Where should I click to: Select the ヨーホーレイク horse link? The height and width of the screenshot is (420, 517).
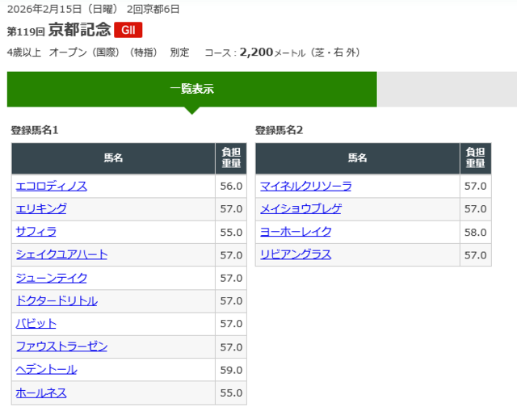[296, 232]
